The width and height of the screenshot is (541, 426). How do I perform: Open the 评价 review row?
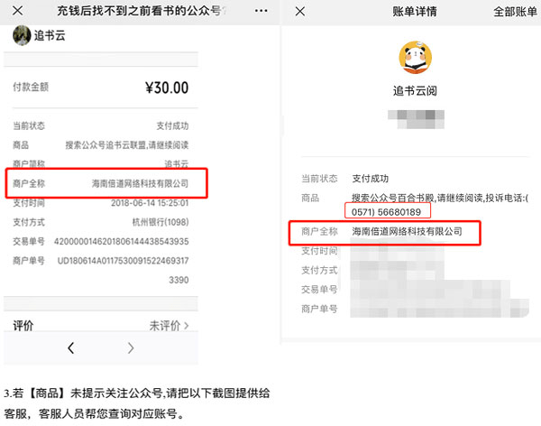click(x=101, y=326)
